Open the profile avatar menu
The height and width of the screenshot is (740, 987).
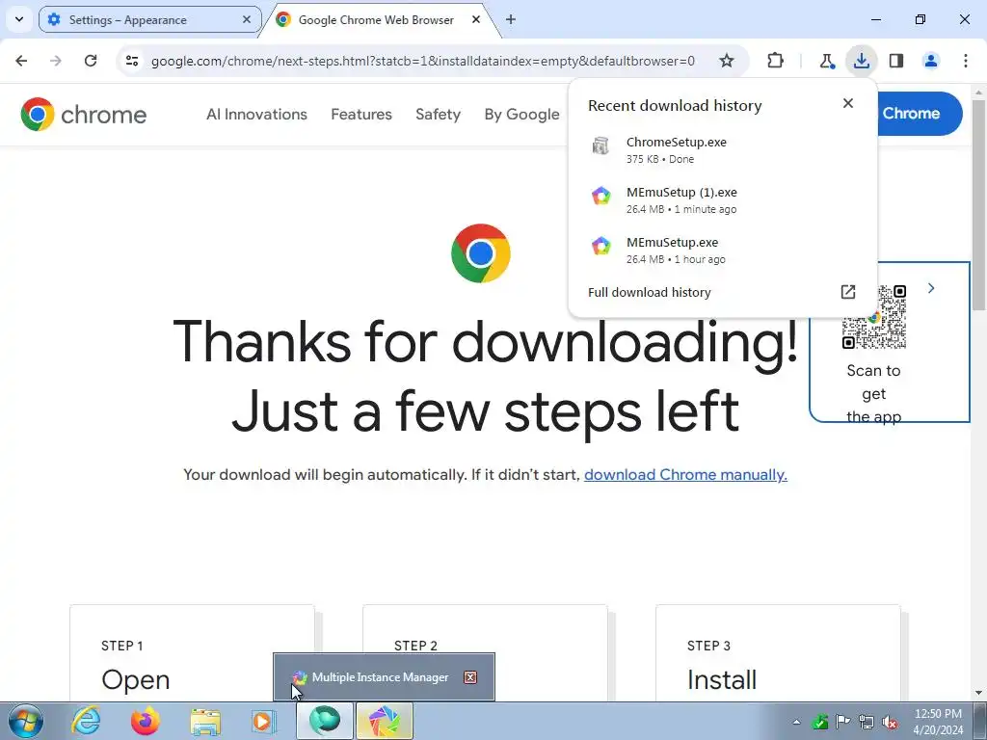[x=931, y=61]
